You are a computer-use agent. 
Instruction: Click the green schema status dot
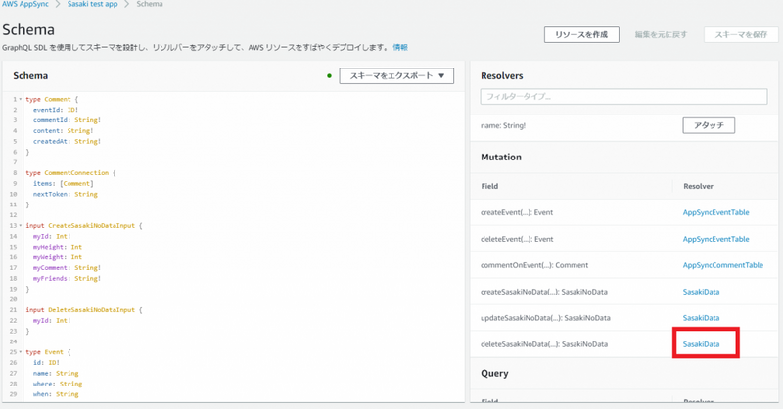pos(329,76)
